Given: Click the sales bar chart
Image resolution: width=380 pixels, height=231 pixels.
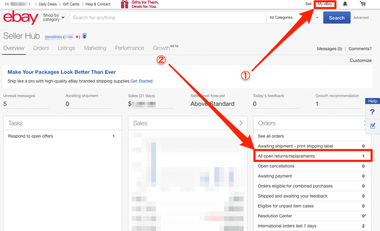Looking at the screenshot, I should [187, 181].
